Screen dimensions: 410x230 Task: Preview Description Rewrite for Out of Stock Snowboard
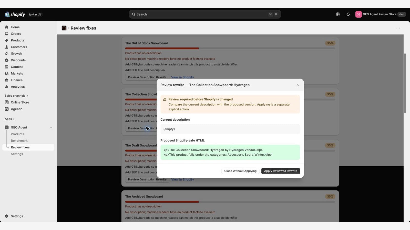[147, 77]
